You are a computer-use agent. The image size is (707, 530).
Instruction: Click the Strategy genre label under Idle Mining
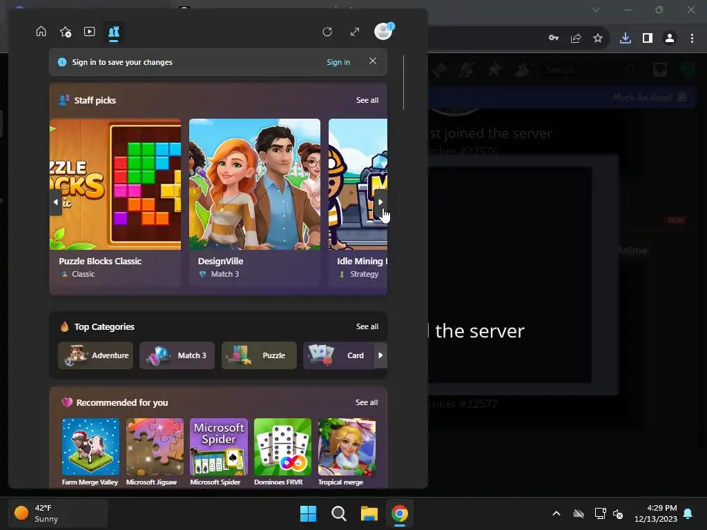click(x=365, y=274)
